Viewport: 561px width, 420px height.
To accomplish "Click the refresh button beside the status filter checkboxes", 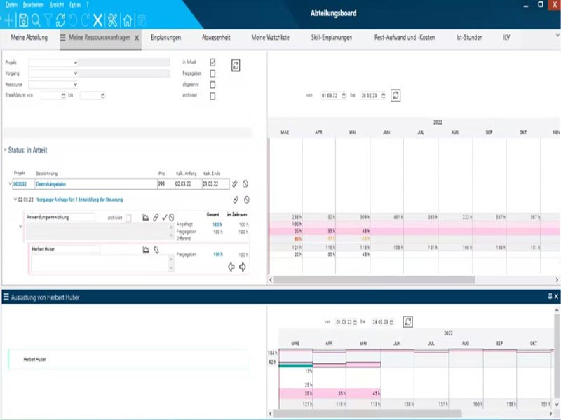I will 236,65.
